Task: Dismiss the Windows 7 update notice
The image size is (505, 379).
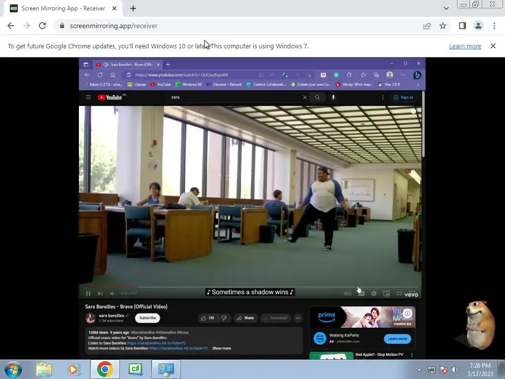Action: 493,46
